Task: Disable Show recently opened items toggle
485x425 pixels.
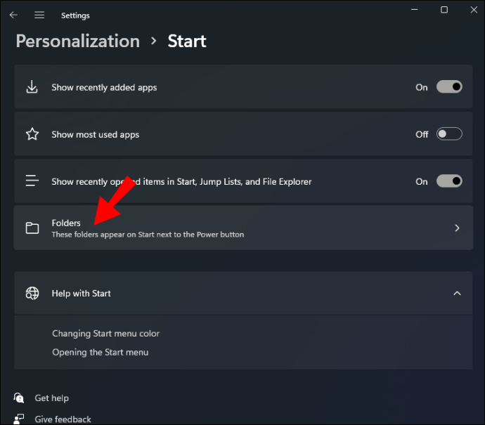Action: [449, 181]
